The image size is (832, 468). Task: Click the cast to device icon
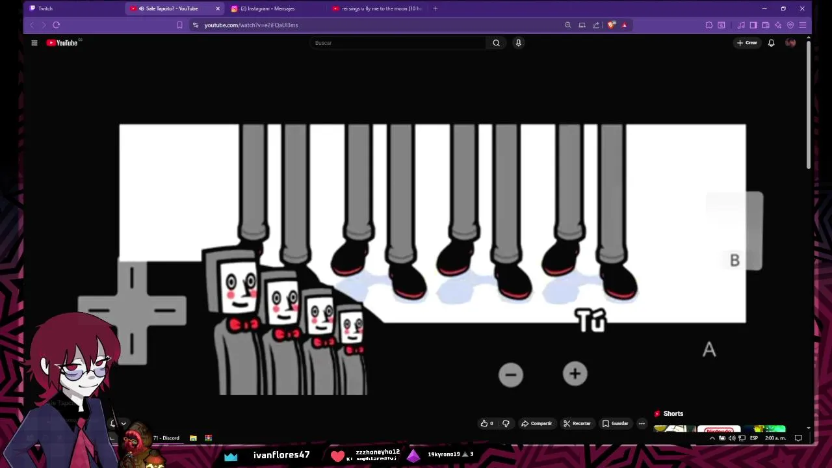point(582,25)
